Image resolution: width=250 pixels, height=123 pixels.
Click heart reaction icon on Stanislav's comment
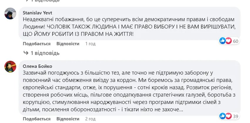pos(228,41)
